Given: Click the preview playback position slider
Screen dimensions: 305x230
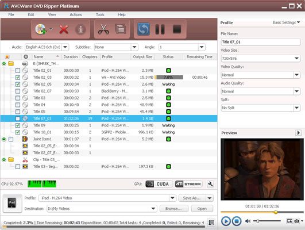Looking at the screenshot, I should pos(262,212).
